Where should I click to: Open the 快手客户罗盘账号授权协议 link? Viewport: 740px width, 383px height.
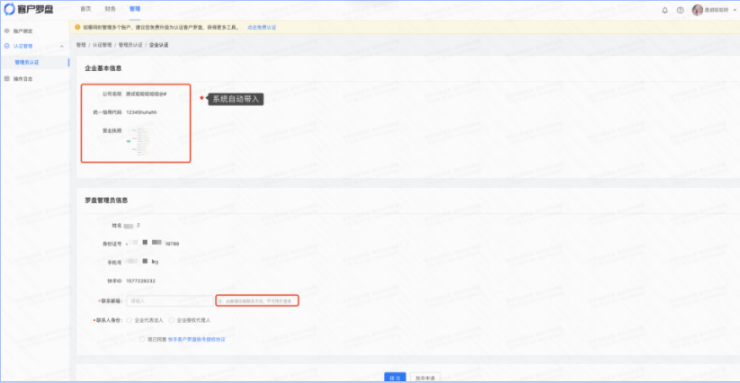tap(196, 339)
